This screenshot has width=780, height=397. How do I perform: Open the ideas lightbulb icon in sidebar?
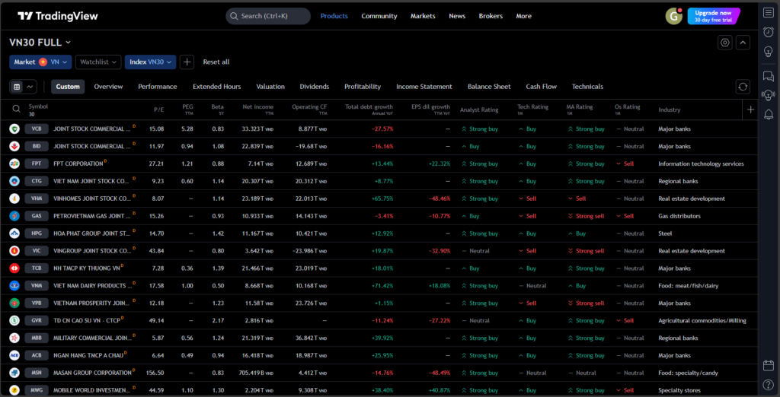point(769,51)
